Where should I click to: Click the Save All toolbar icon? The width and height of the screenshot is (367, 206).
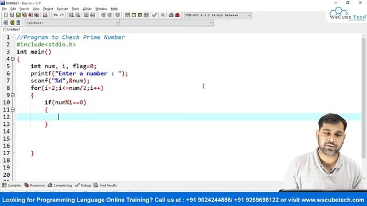[x=24, y=15]
